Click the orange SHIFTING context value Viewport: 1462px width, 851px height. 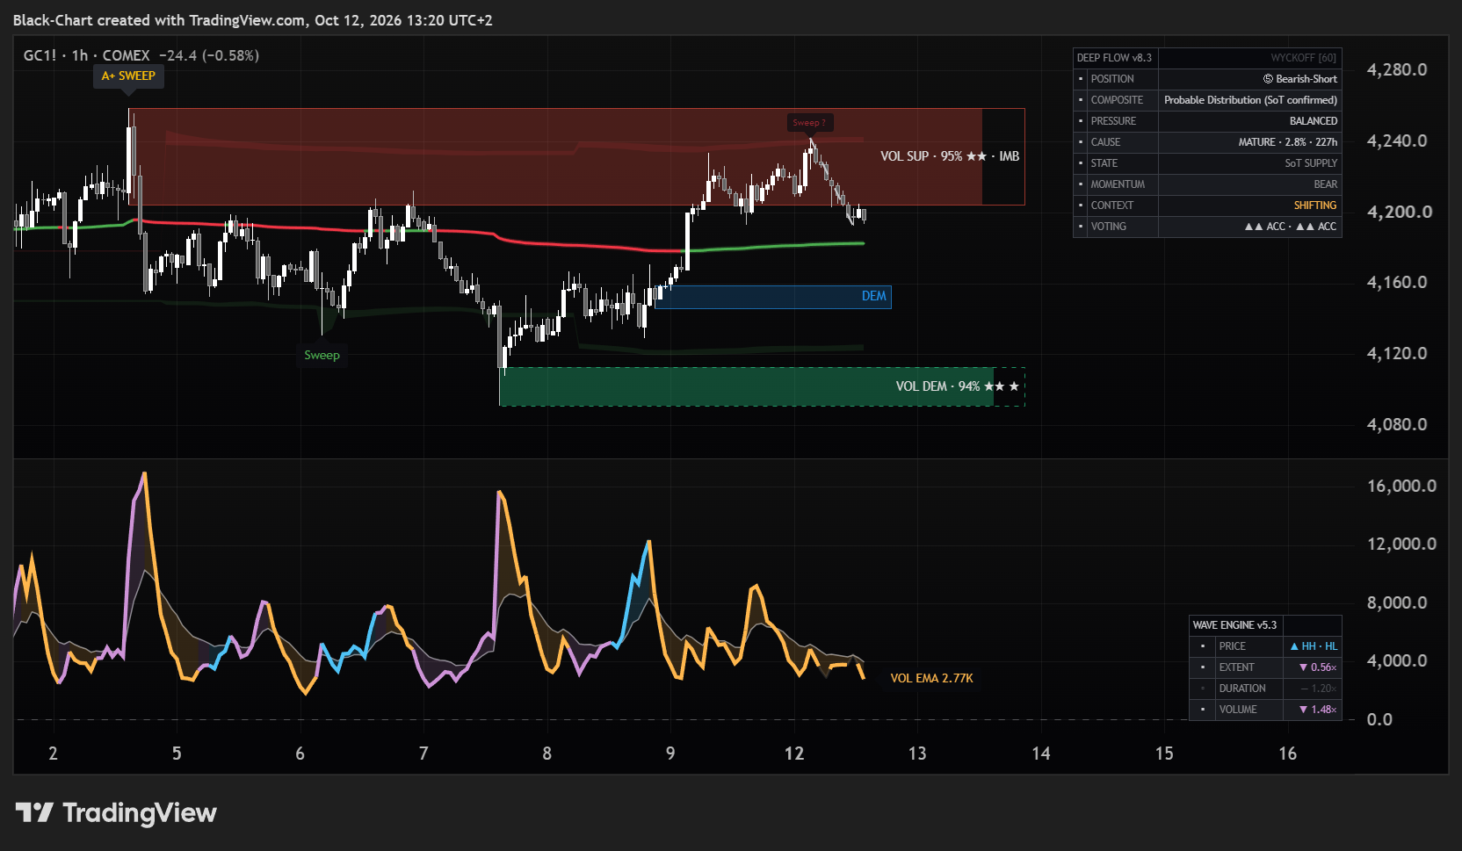click(1315, 206)
